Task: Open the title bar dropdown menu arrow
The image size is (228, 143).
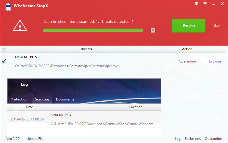Action: (x=205, y=3)
